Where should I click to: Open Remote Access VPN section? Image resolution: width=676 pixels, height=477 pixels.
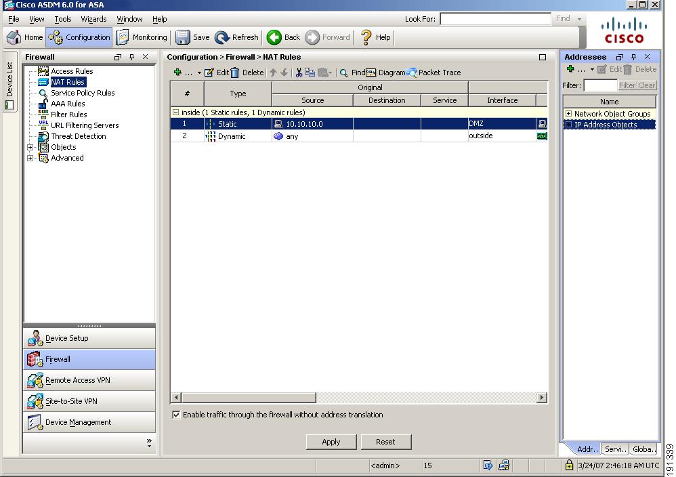point(89,380)
